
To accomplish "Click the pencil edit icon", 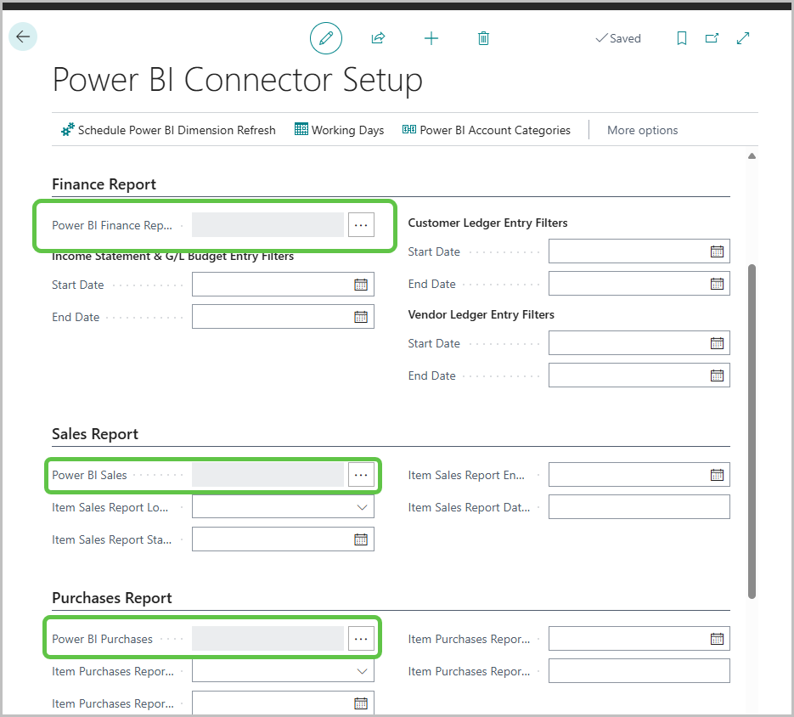I will pyautogui.click(x=325, y=38).
